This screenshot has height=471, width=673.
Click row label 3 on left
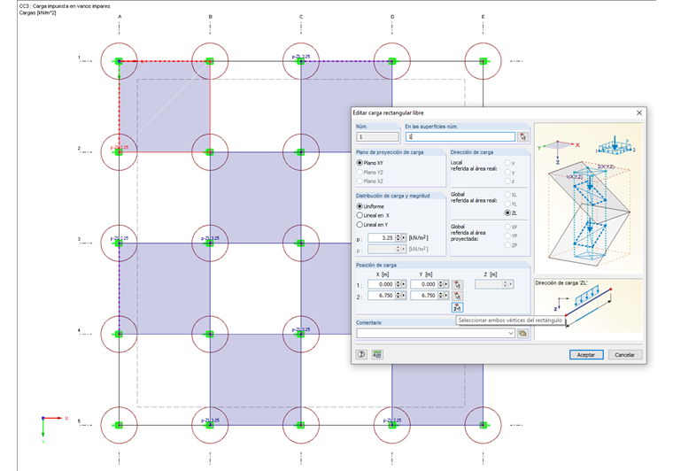tap(79, 239)
